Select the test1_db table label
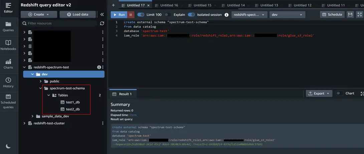Viewport: 364px width, 154px height. (x=73, y=102)
